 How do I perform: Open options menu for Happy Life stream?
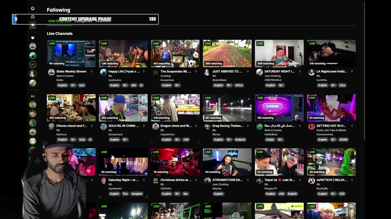click(x=144, y=71)
